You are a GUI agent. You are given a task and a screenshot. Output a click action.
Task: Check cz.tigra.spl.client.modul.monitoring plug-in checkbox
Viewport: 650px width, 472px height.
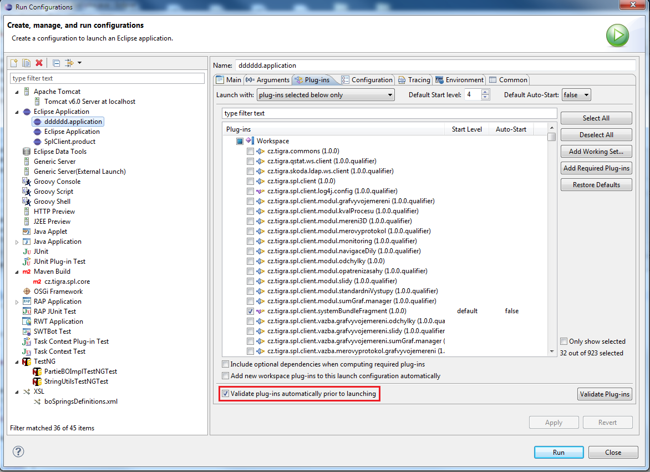(x=250, y=241)
